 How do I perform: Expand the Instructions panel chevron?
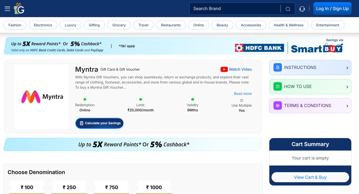click(x=347, y=68)
